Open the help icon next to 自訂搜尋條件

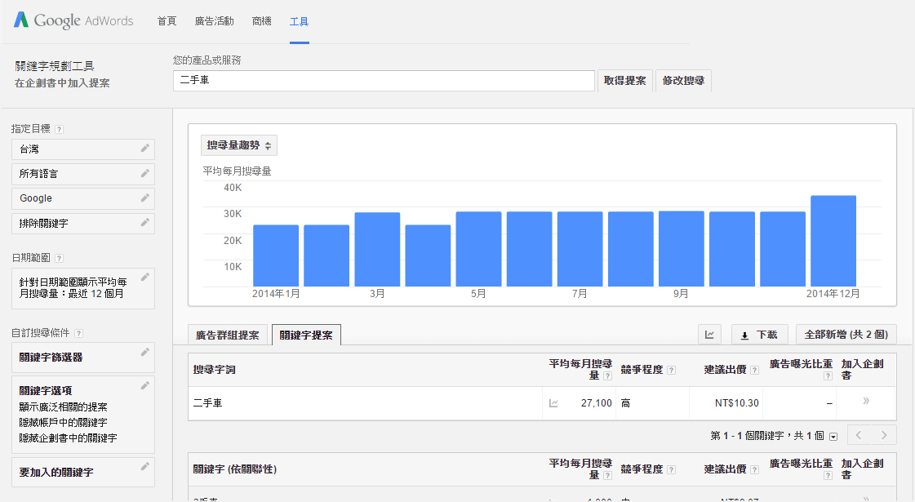click(x=79, y=333)
